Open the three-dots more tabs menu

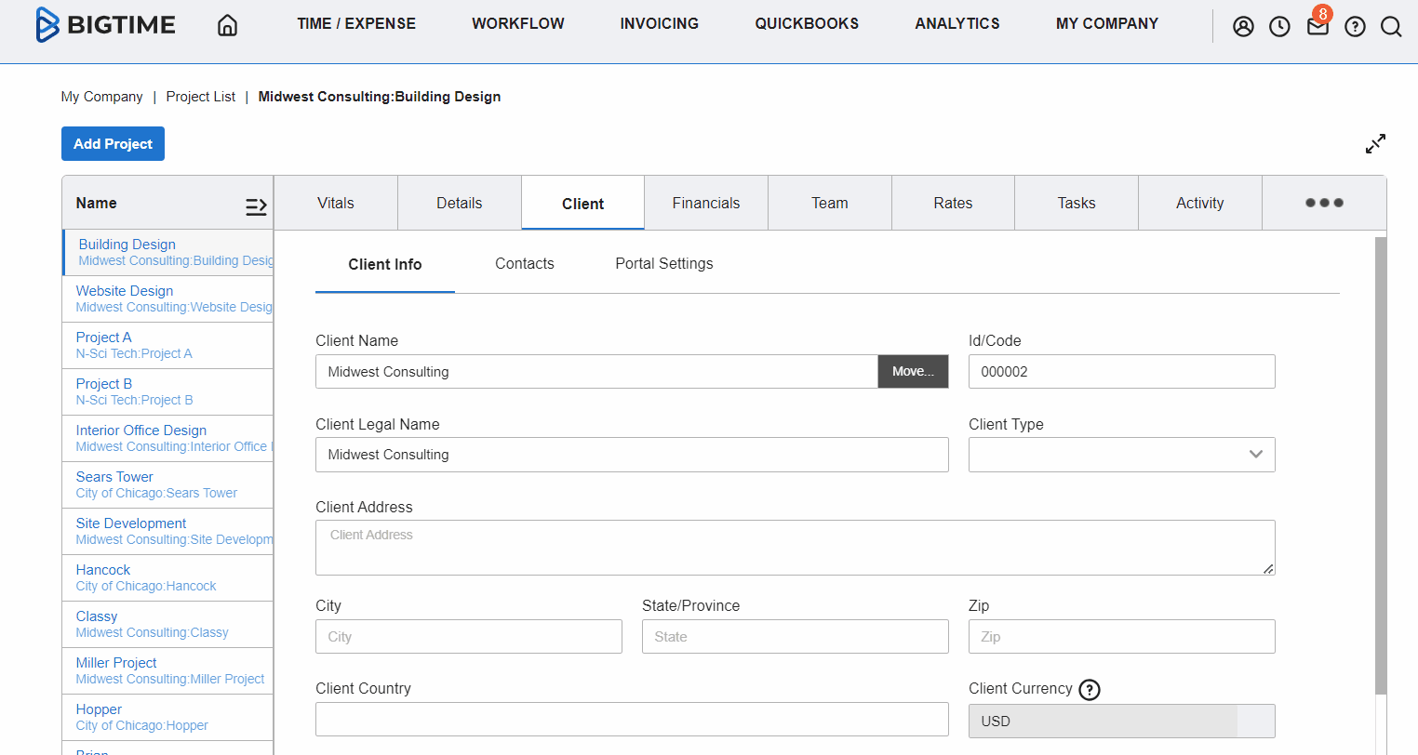coord(1323,203)
